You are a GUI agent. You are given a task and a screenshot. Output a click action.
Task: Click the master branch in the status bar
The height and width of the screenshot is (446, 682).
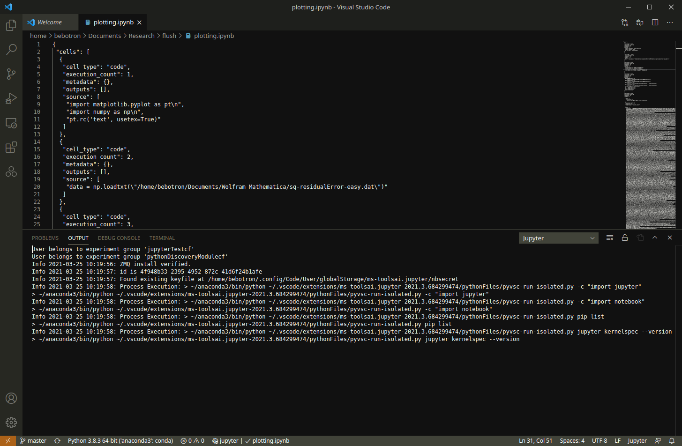33,440
